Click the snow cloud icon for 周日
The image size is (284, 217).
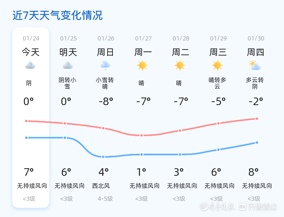point(105,65)
